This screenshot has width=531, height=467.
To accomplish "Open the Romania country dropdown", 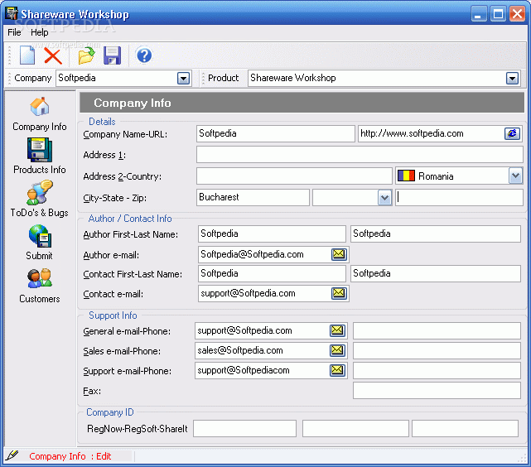I will point(515,176).
